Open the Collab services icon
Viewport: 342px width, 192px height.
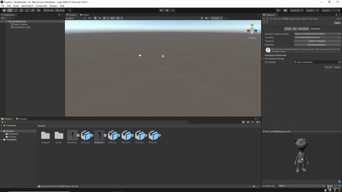tap(278, 11)
